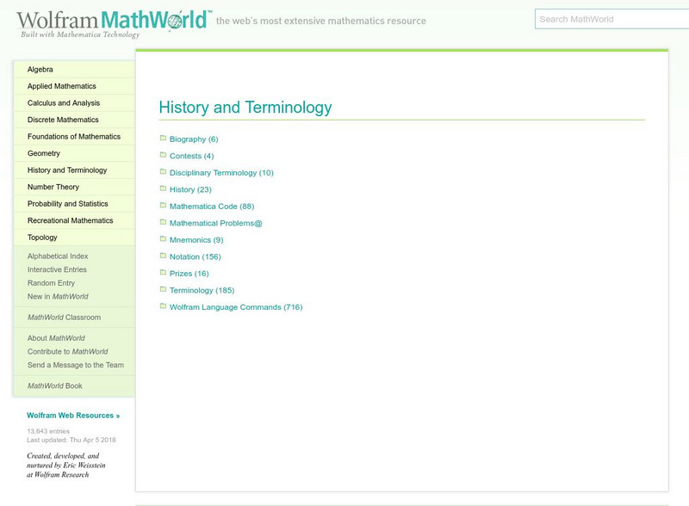
Task: Click the folder icon beside Contests
Action: coord(163,155)
